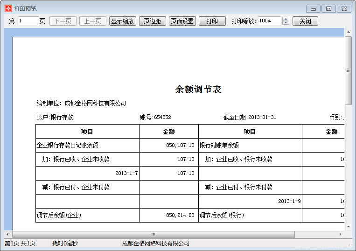This screenshot has height=251, width=356.
Task: Increase print scale with up stepper arrow
Action: [x=286, y=19]
